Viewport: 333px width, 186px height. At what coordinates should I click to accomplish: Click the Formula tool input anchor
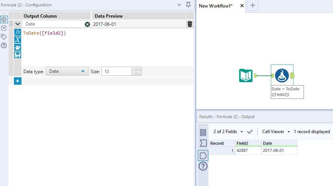272,75
